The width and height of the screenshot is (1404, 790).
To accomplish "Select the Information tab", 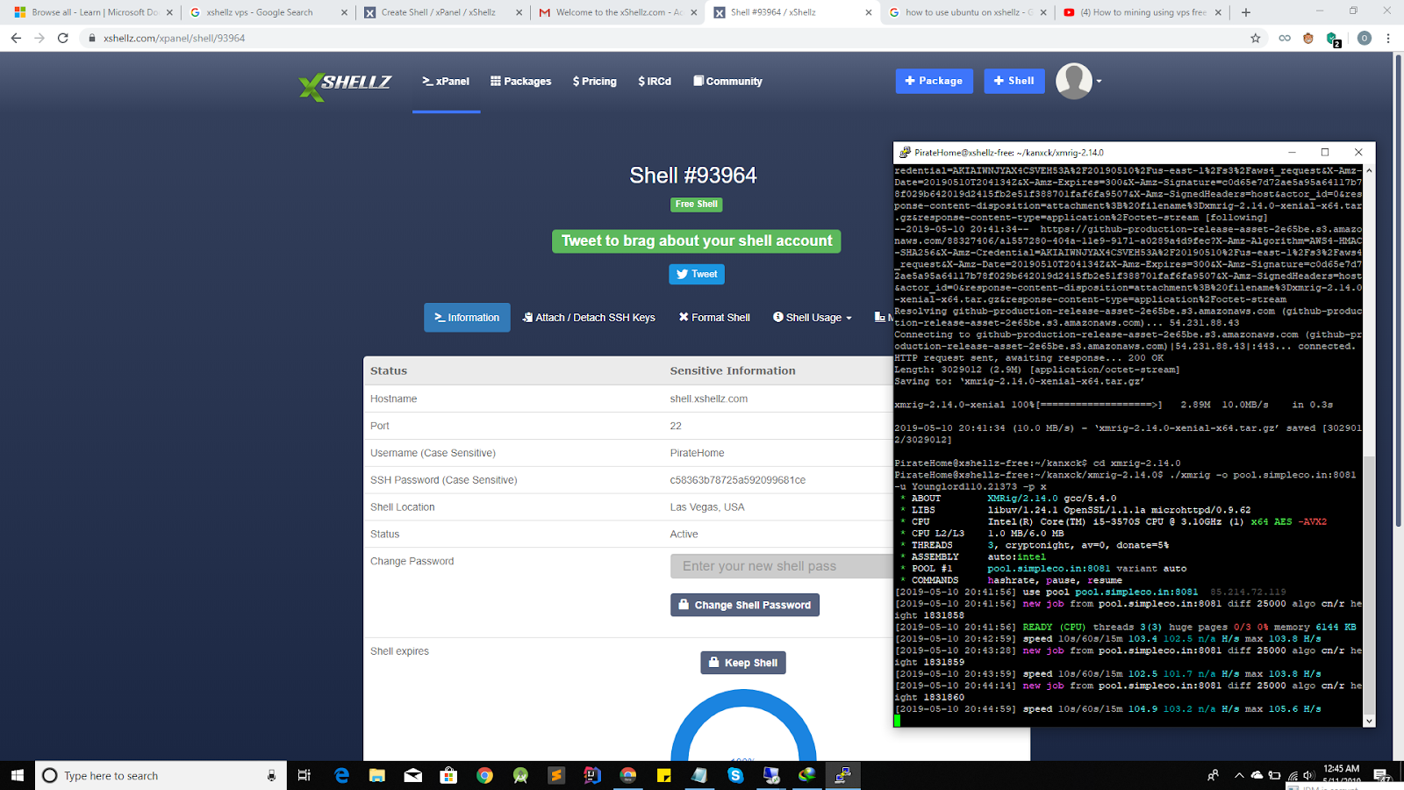I will [x=467, y=318].
